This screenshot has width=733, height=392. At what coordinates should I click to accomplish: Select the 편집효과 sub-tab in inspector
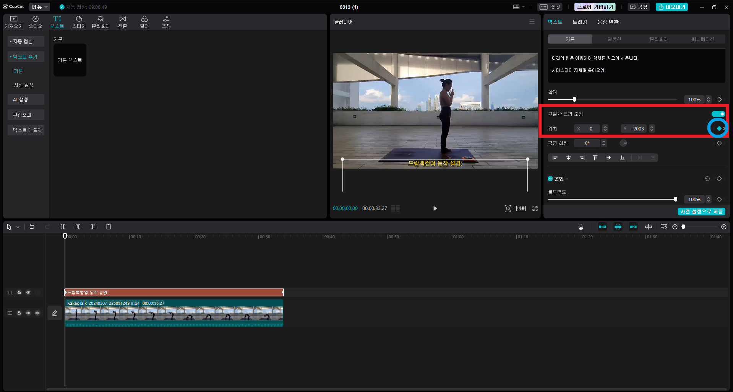pyautogui.click(x=658, y=39)
